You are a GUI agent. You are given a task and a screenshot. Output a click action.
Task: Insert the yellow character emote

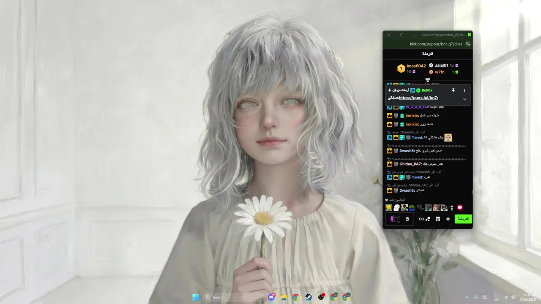[389, 207]
